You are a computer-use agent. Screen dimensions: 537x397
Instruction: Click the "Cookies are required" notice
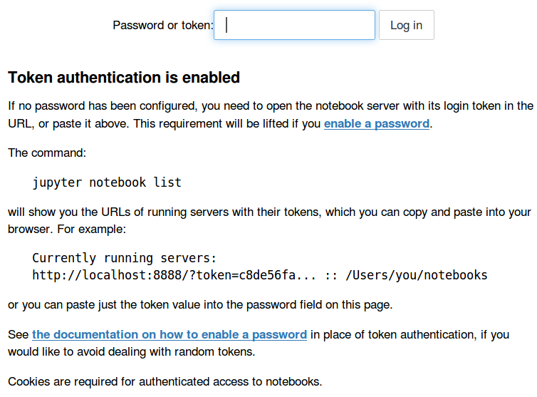[x=165, y=381]
